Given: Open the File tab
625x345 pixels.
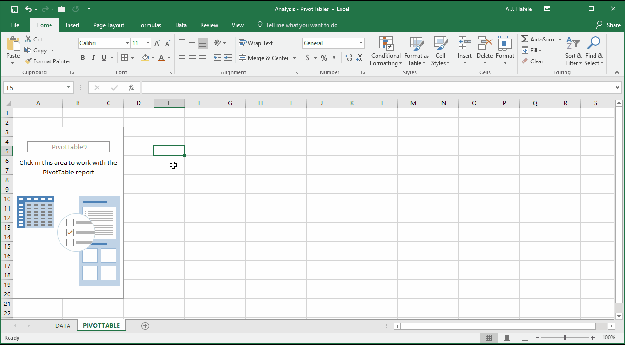Looking at the screenshot, I should [x=15, y=25].
